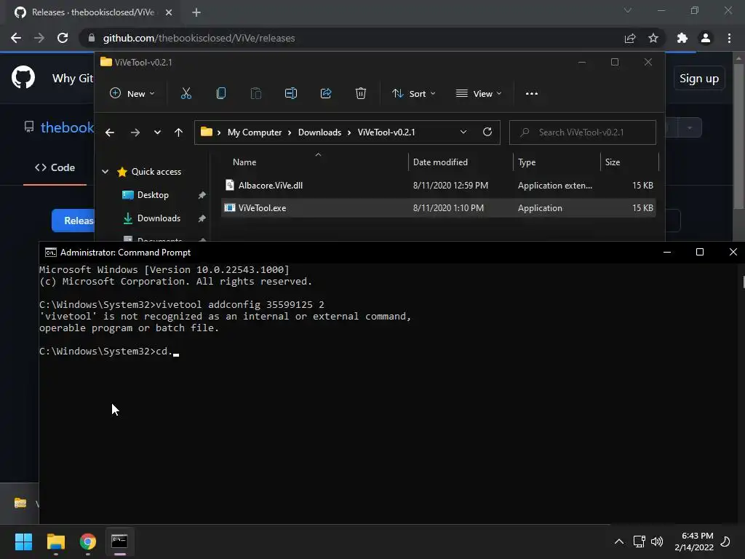Open the network icon in system tray
Viewport: 745px width, 559px height.
point(639,542)
